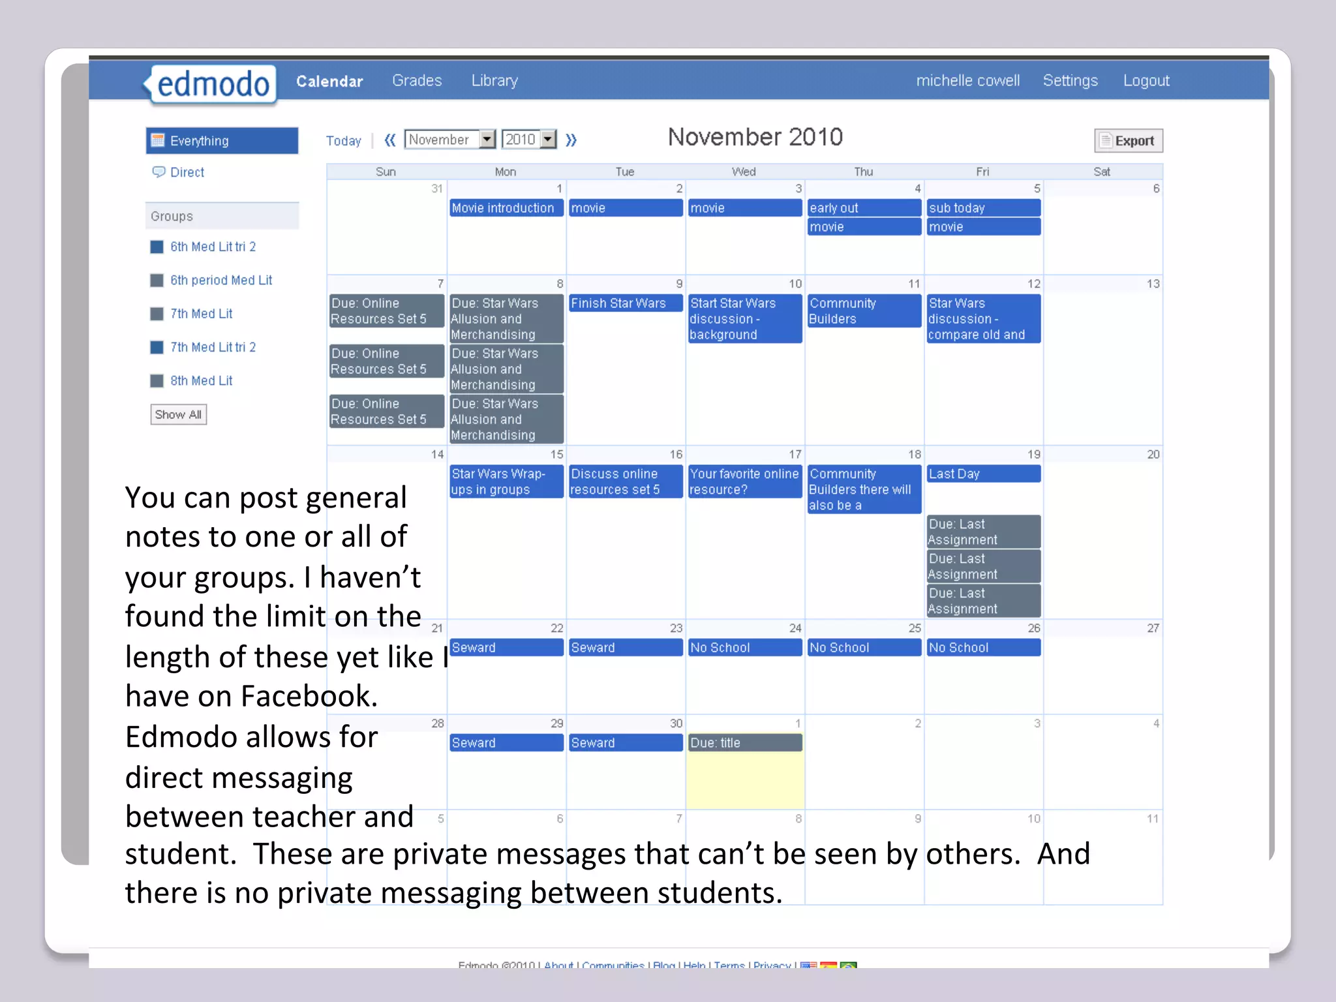Open the Last Day event
Viewport: 1336px width, 1002px height.
pos(983,474)
